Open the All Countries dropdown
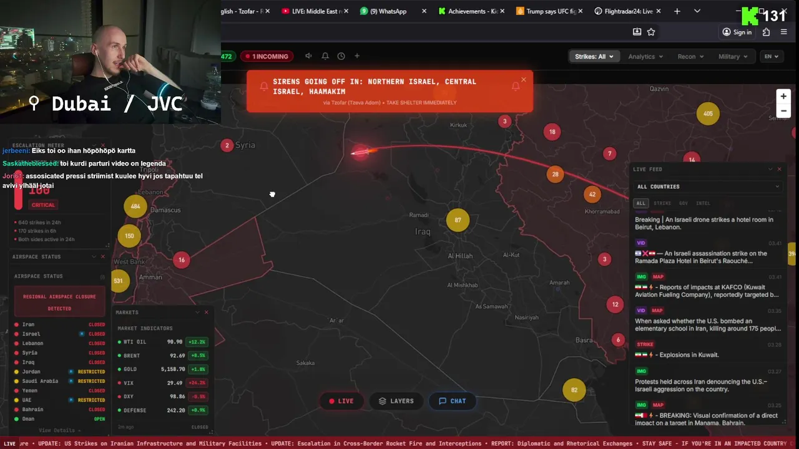Image resolution: width=799 pixels, height=449 pixels. tap(707, 186)
